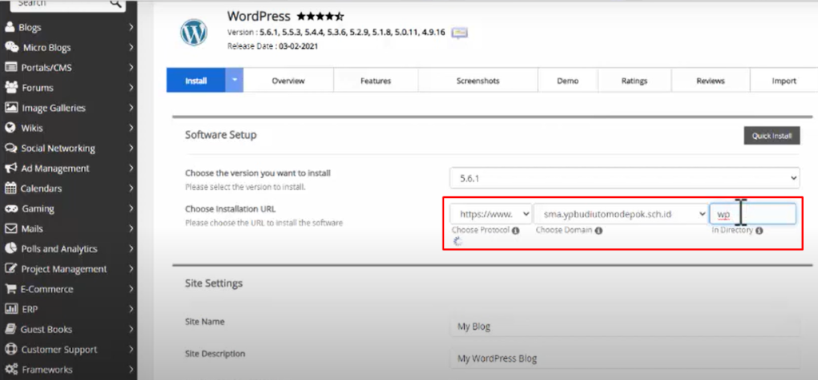Click the changelog icon beside version list

459,33
